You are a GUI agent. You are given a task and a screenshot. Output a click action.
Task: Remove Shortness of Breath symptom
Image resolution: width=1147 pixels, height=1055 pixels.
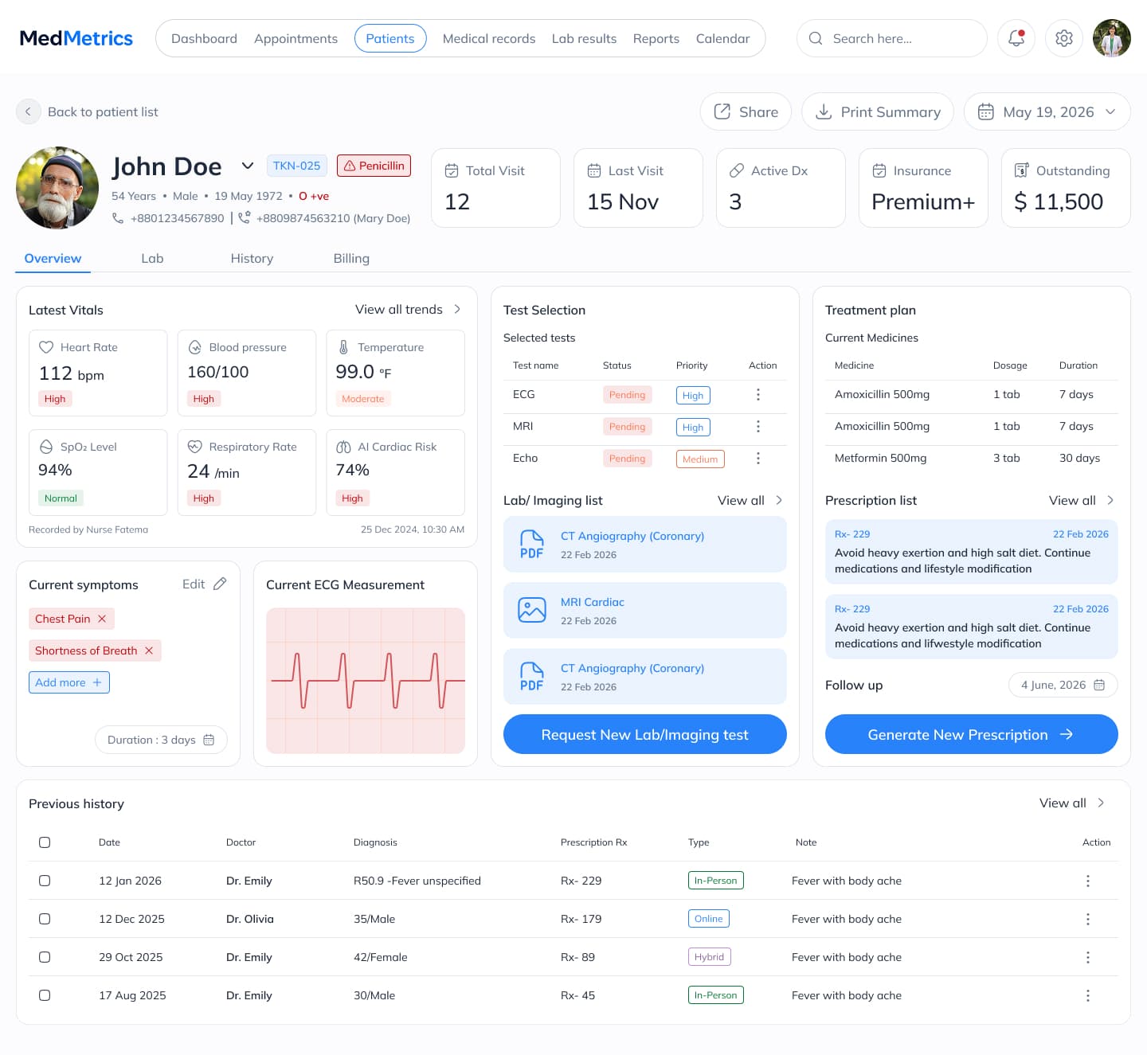149,651
